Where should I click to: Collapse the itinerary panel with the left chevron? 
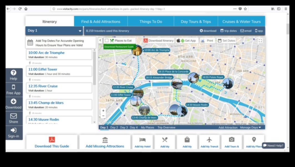pyautogui.click(x=100, y=40)
